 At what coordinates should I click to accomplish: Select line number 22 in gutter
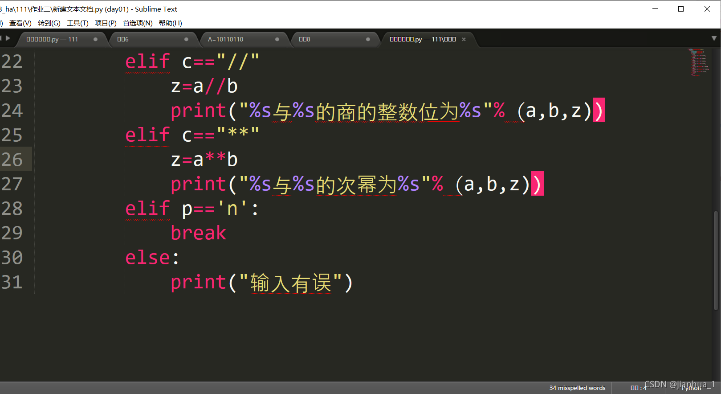pyautogui.click(x=12, y=62)
